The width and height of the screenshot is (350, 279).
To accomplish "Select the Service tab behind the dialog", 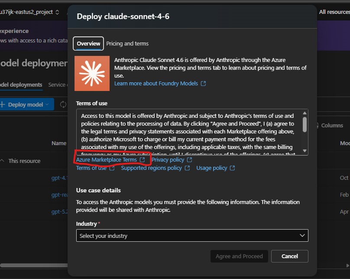I will click(x=57, y=85).
